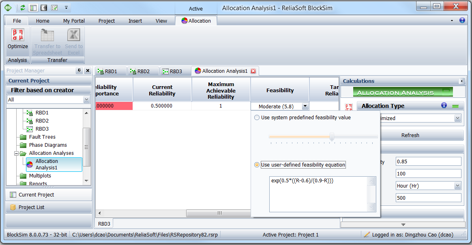The width and height of the screenshot is (472, 245).
Task: Click the project tree vertical scrollbar thumb
Action: pyautogui.click(x=86, y=147)
